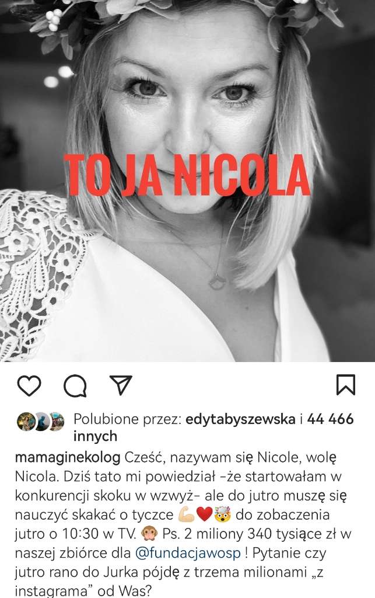This screenshot has height=598, width=375.
Task: View the 44 466 other likes
Action: click(x=330, y=419)
